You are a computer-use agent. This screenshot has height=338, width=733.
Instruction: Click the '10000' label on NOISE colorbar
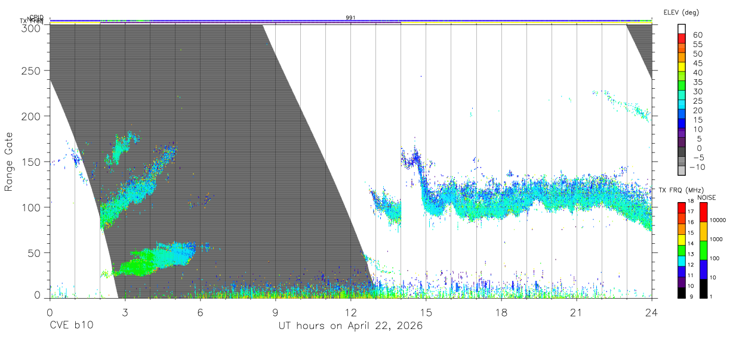tap(718, 221)
